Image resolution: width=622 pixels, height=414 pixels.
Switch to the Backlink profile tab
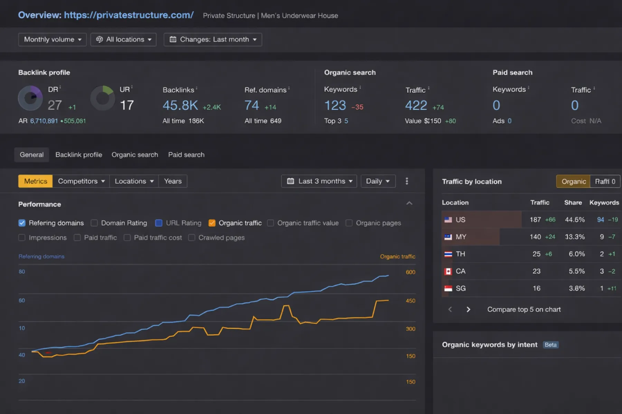click(x=79, y=155)
